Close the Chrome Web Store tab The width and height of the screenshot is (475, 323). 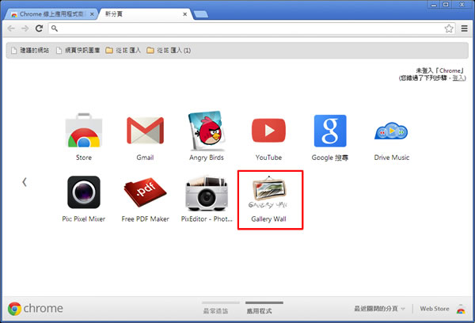[x=92, y=14]
